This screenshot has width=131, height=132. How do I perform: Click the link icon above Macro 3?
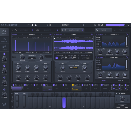[x=4, y=78]
